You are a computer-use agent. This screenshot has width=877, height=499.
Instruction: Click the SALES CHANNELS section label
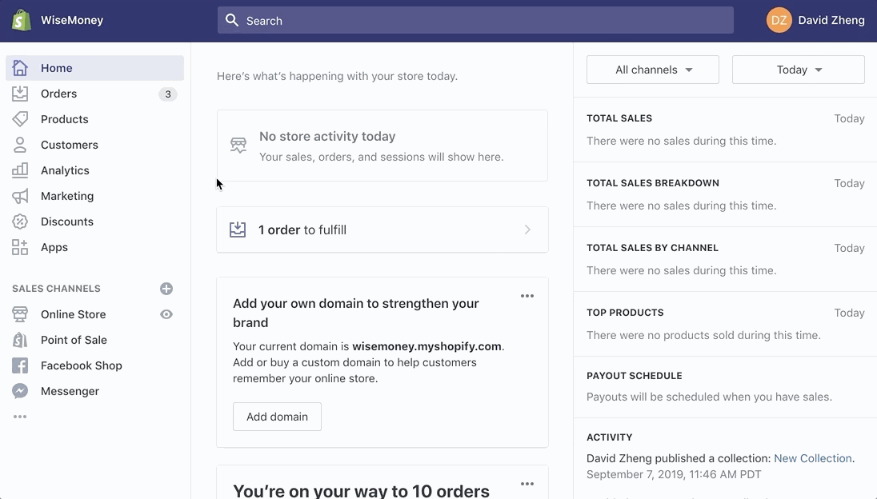click(57, 289)
